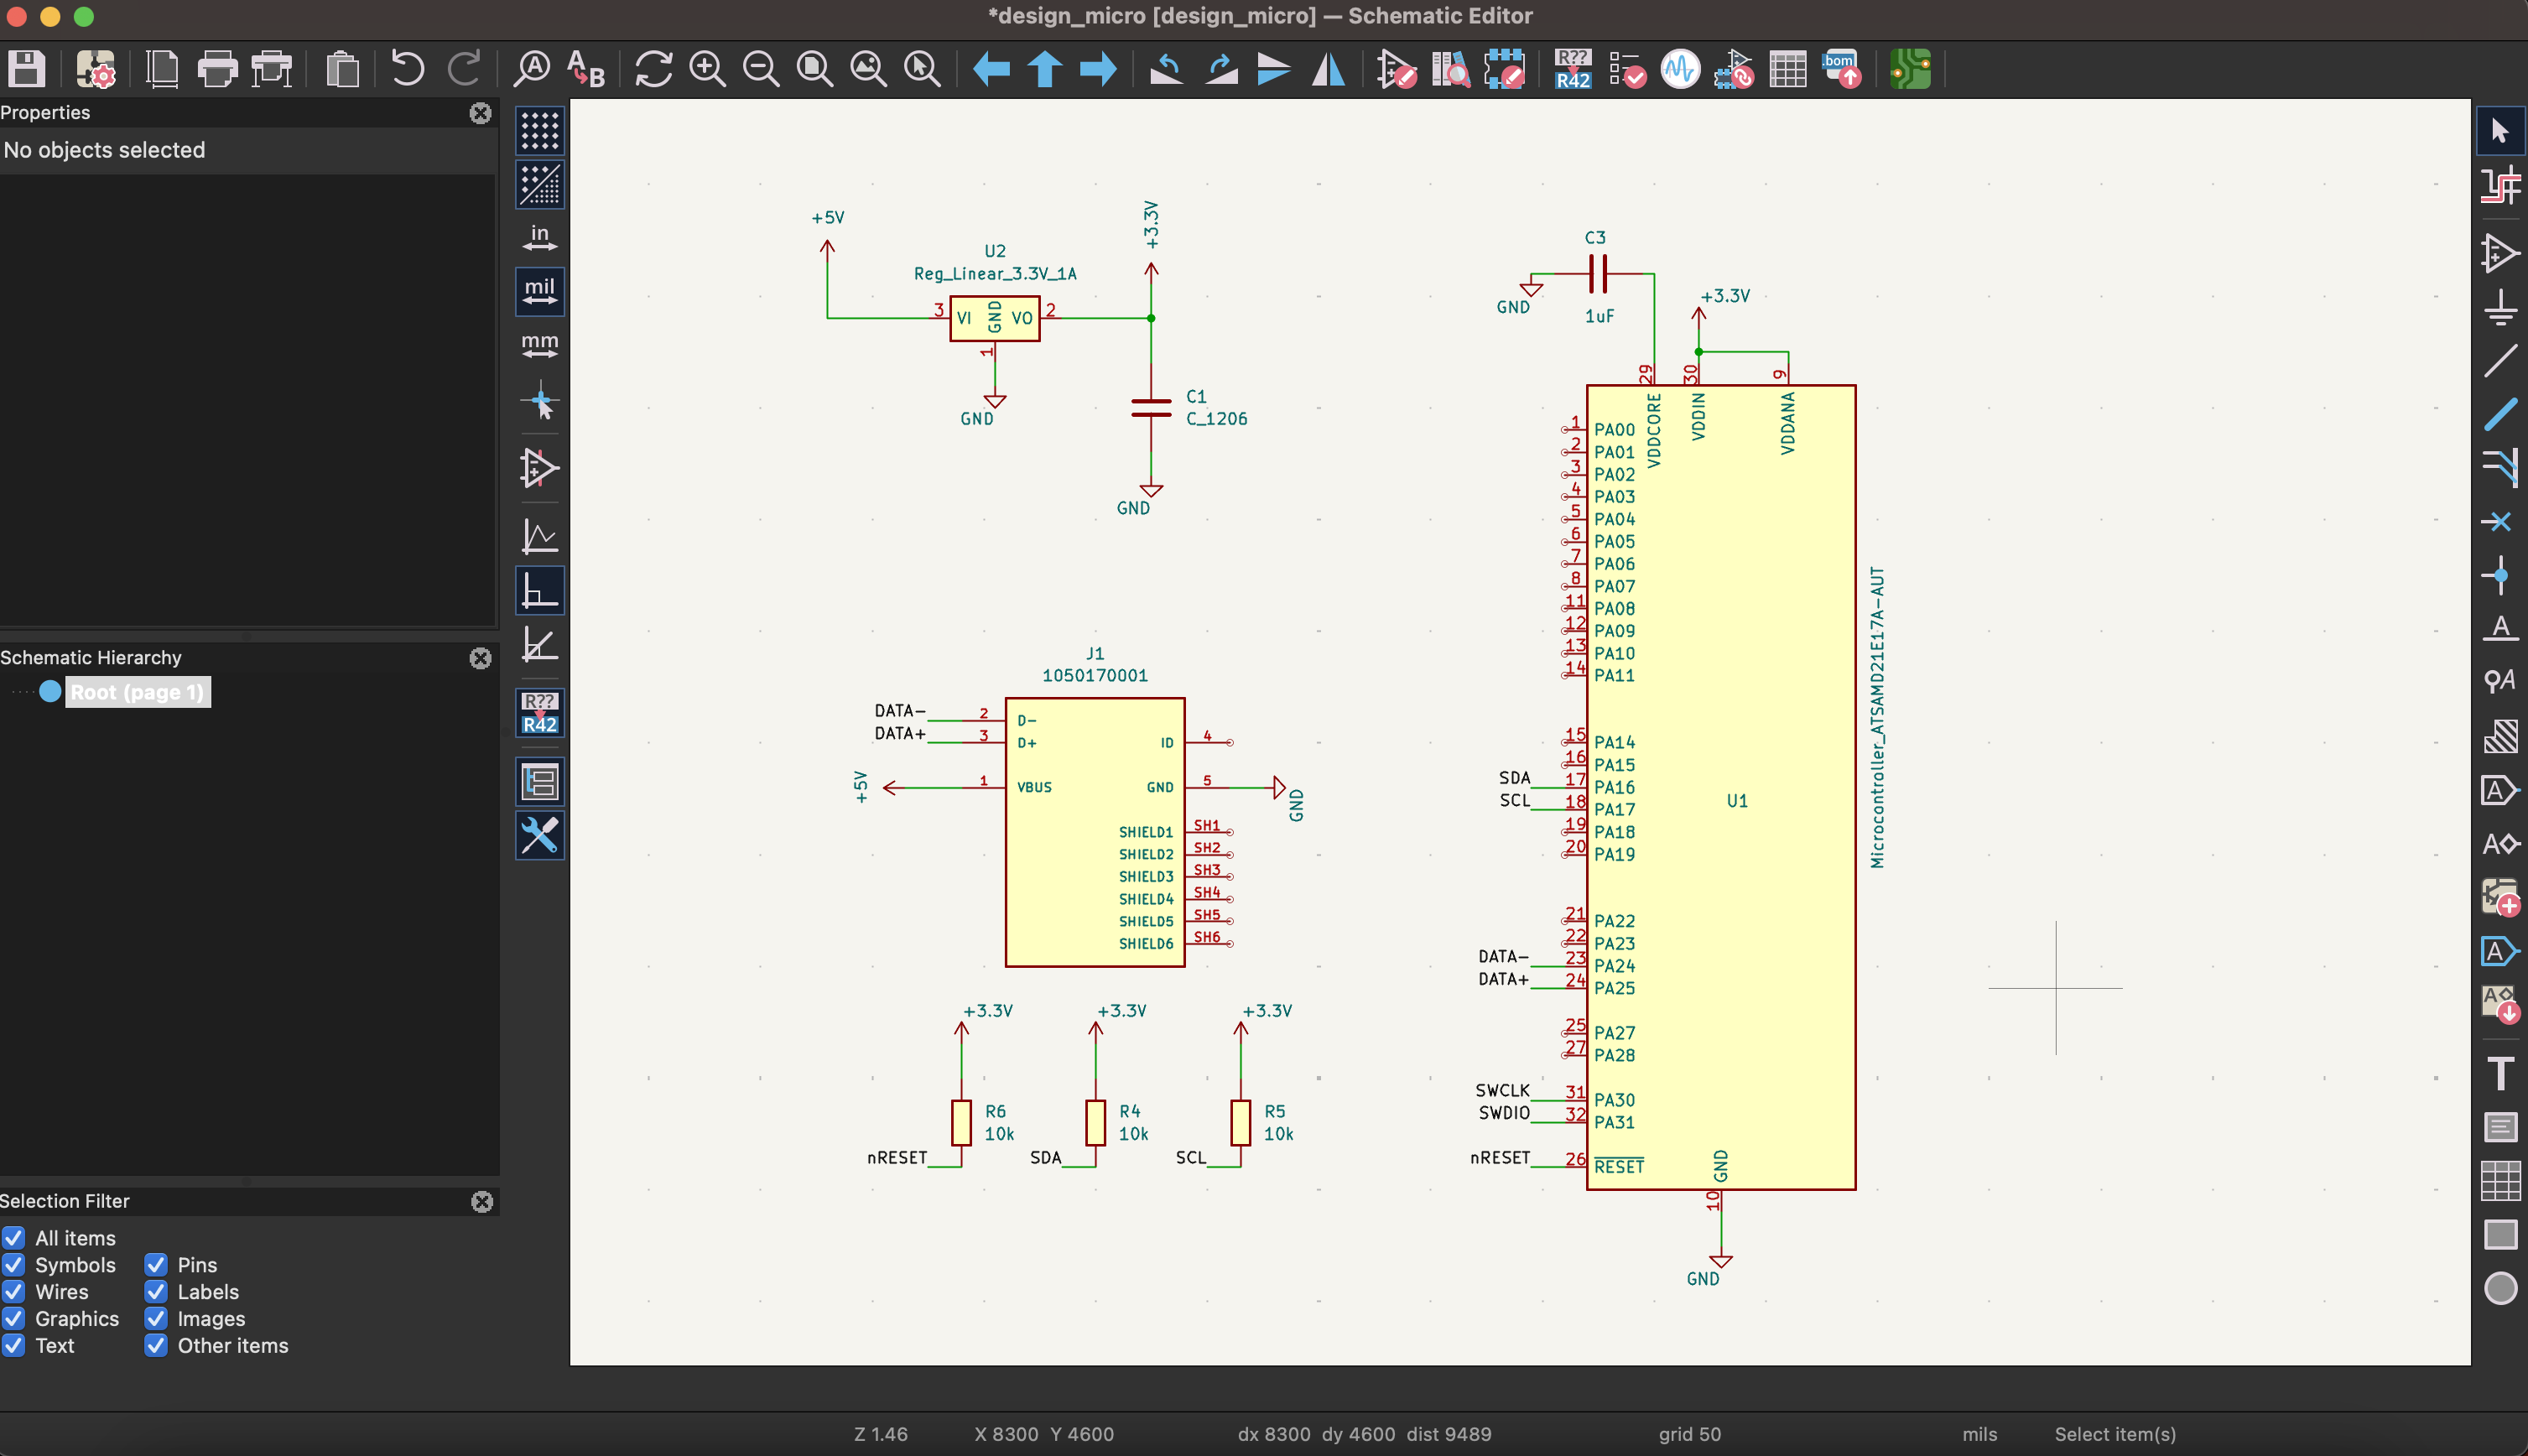Select the Add Power Port tool
Image resolution: width=2528 pixels, height=1456 pixels.
2501,306
